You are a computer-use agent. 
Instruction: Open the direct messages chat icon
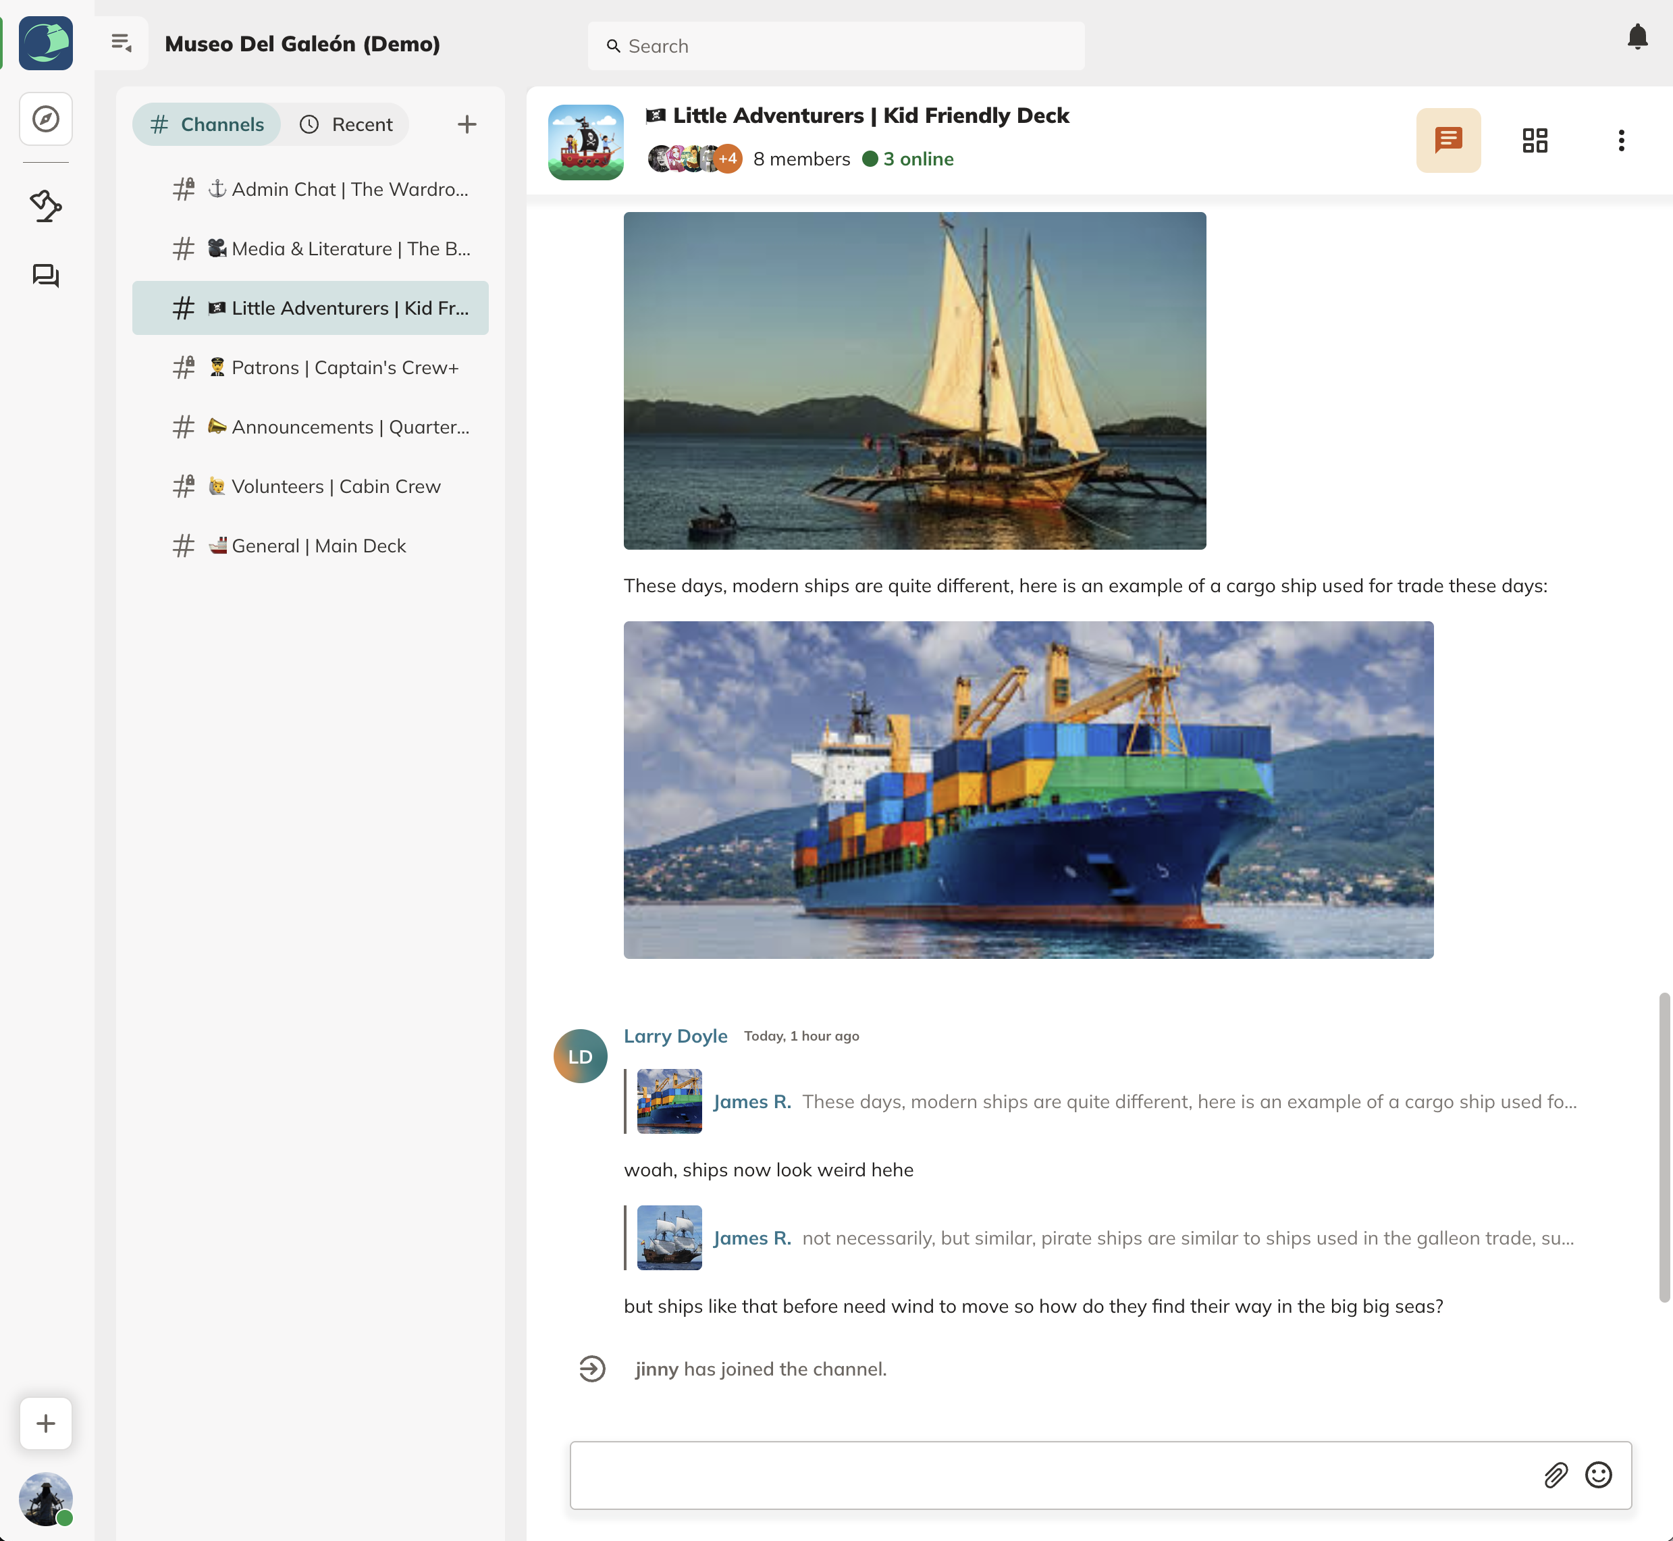click(46, 276)
